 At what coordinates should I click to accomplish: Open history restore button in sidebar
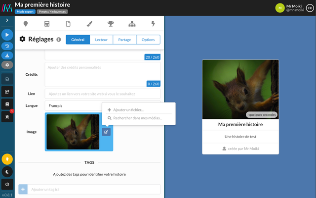pos(7,46)
